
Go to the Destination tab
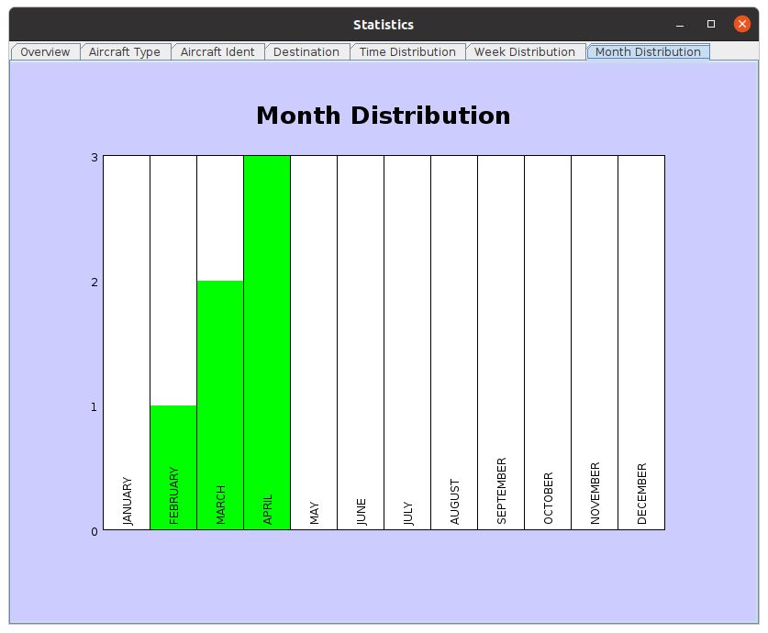click(306, 52)
